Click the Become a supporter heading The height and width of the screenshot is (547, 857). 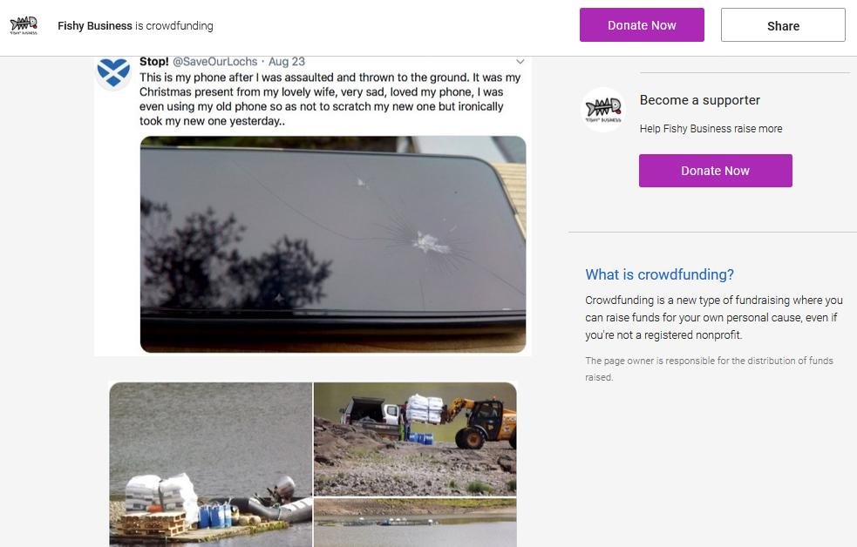point(699,100)
